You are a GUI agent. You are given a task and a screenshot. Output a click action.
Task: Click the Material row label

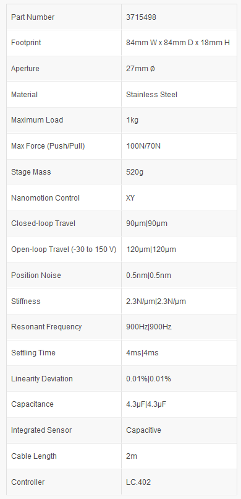[24, 95]
